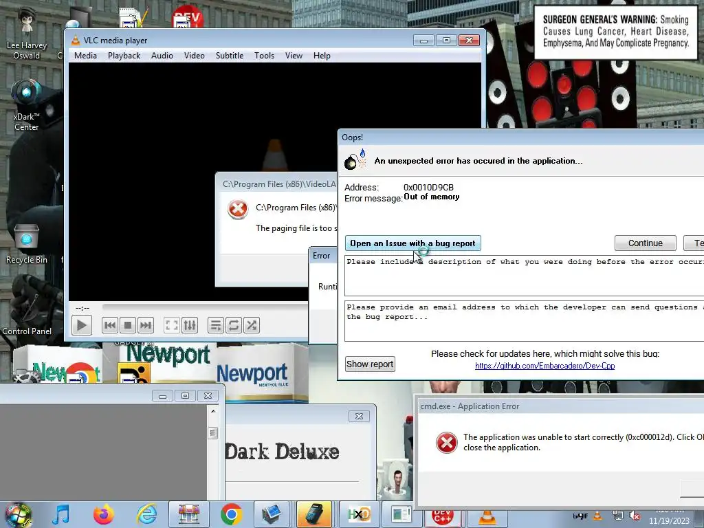Toggle VLC loop mode icon
Image resolution: width=704 pixels, height=528 pixels.
pos(234,325)
